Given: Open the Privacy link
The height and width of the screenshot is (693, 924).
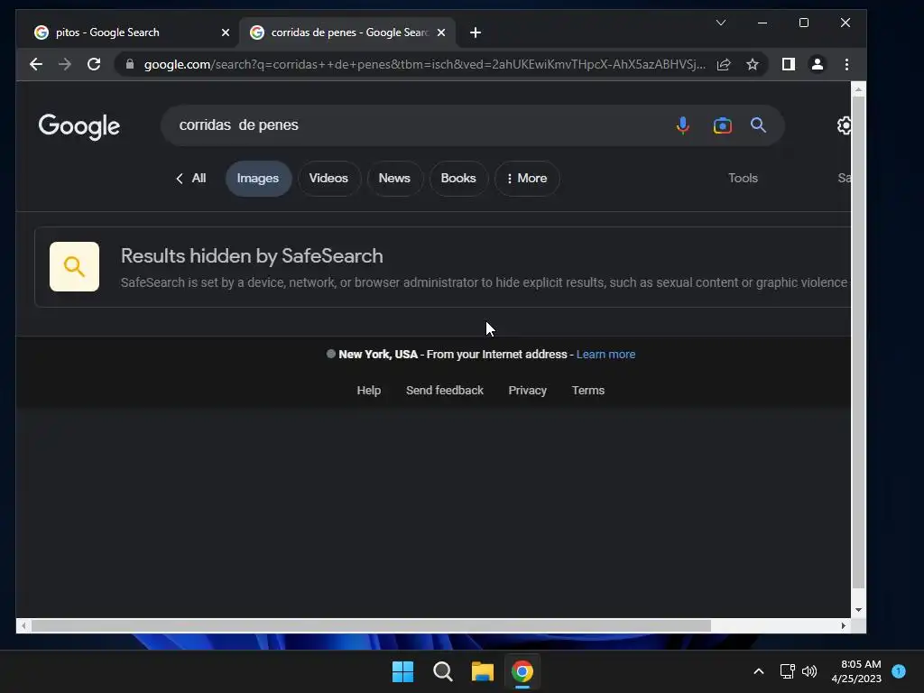Looking at the screenshot, I should pyautogui.click(x=527, y=390).
